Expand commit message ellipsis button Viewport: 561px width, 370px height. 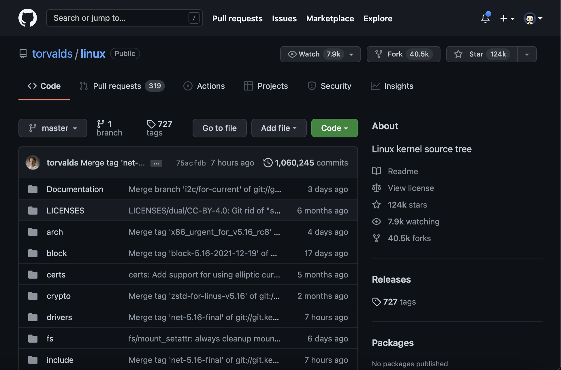[156, 163]
